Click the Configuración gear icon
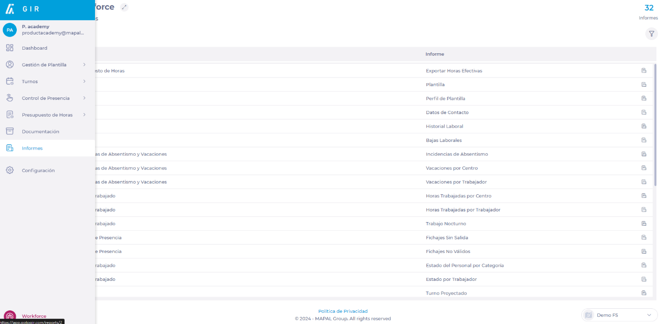This screenshot has width=660, height=324. (10, 170)
